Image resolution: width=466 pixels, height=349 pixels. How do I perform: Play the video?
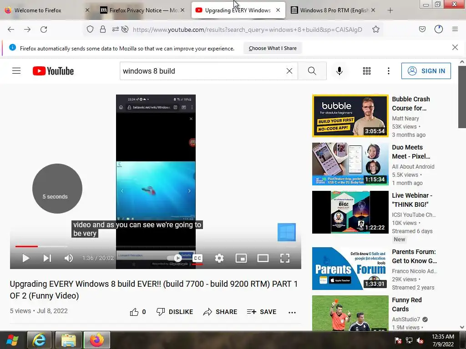[26, 258]
